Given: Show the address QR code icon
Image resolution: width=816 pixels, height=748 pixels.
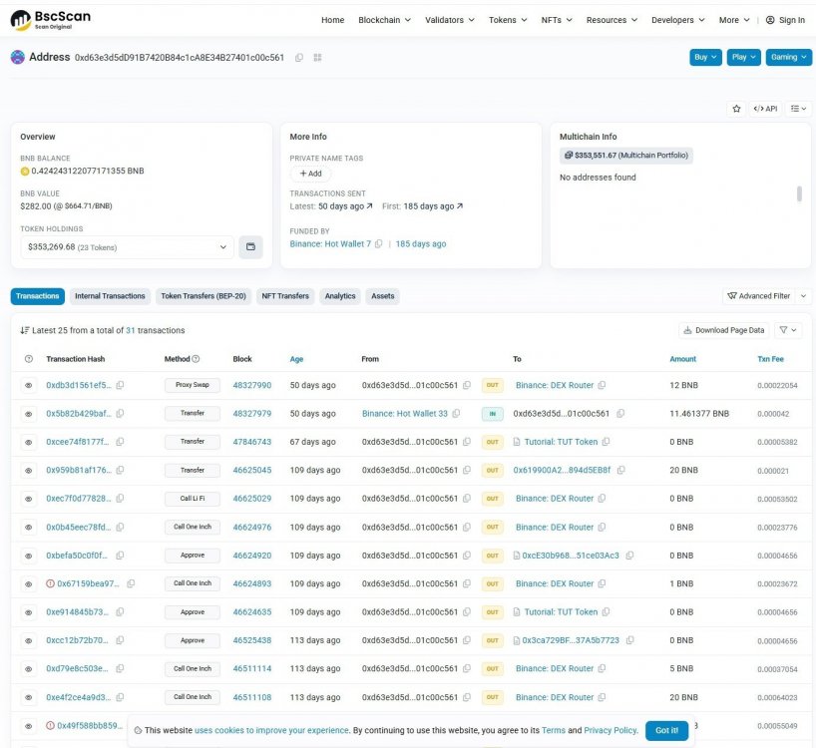Looking at the screenshot, I should 318,58.
